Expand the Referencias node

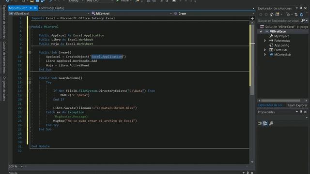point(265,41)
